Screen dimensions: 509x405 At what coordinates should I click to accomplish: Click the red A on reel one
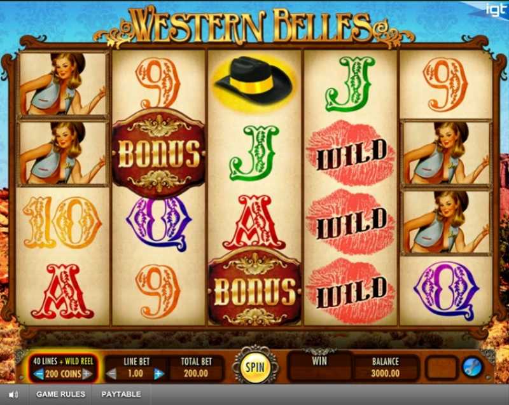coord(62,291)
